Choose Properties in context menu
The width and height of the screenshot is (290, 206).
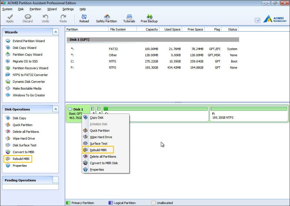coord(105,170)
